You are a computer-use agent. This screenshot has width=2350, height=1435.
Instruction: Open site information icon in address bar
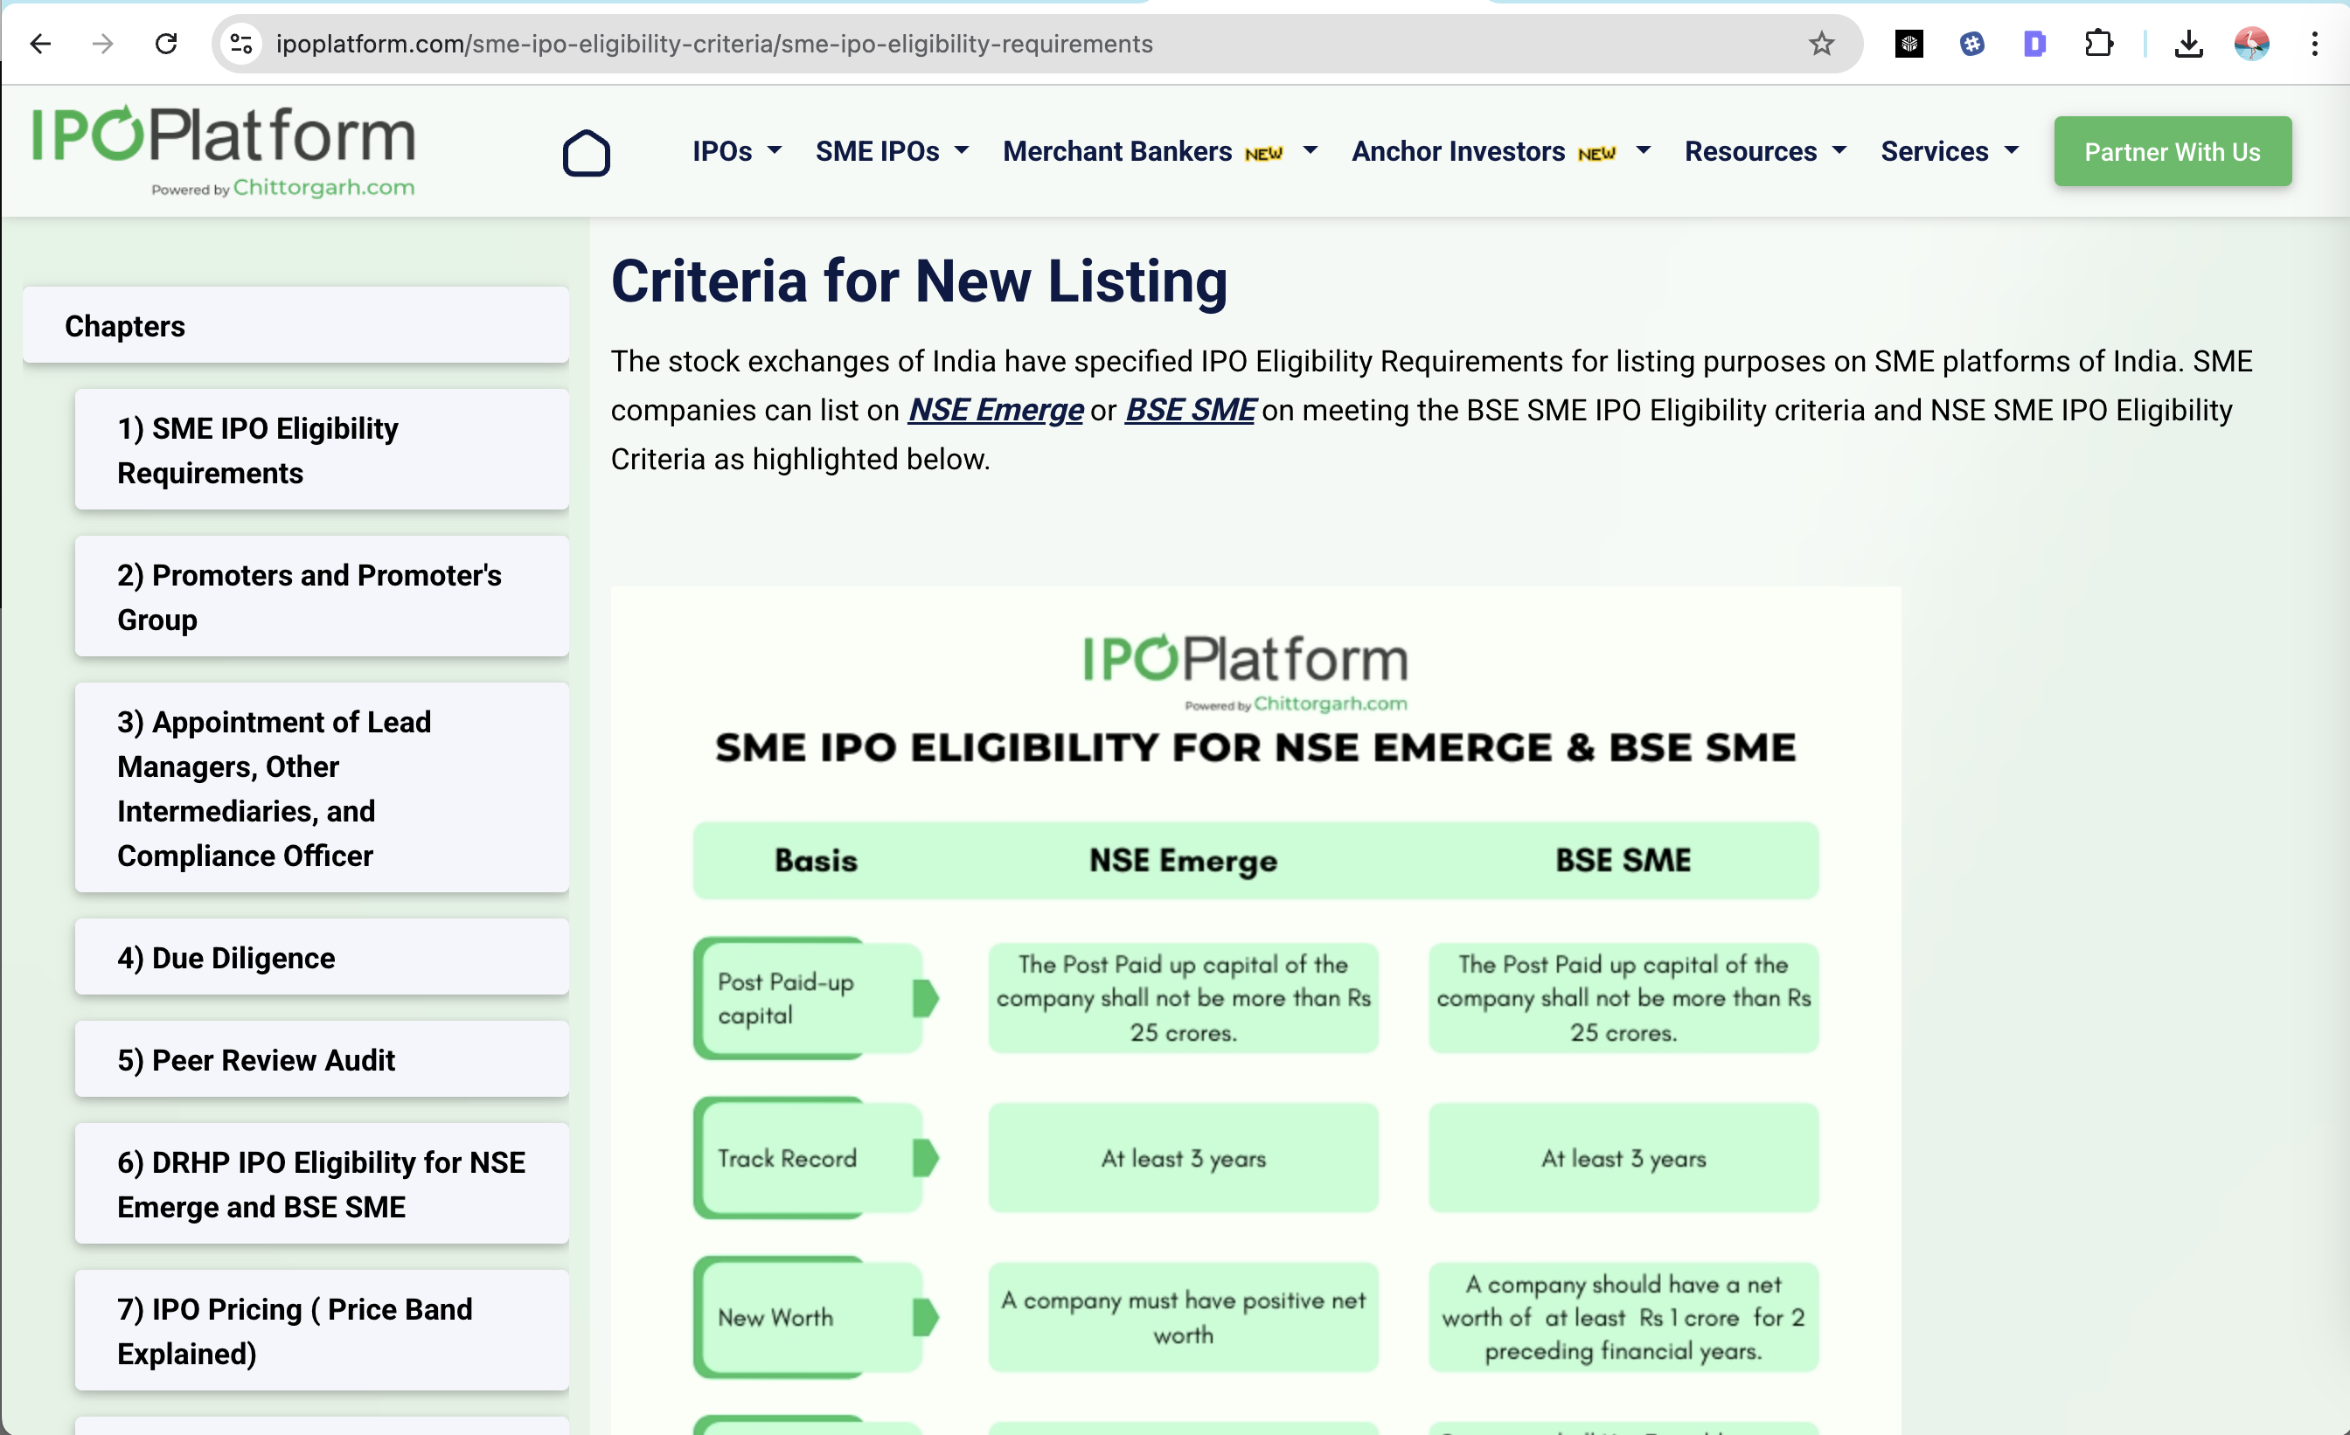coord(241,44)
